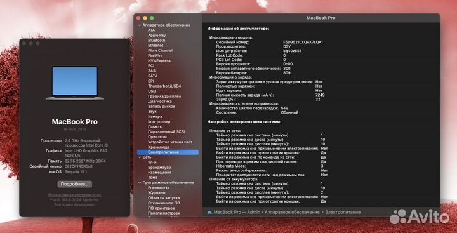This screenshot has height=233, width=457.
Task: Select Ethernet in the sidebar
Action: click(x=156, y=46)
